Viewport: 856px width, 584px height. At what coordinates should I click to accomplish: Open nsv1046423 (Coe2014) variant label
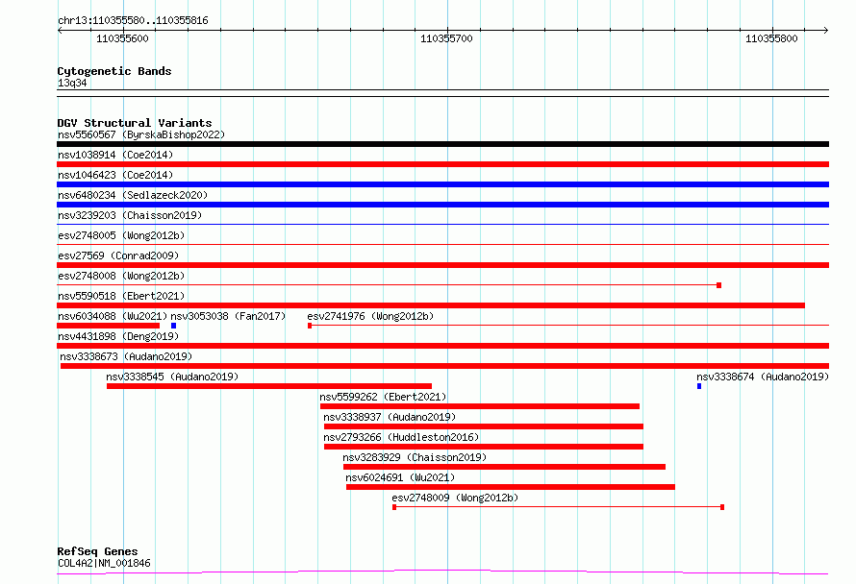click(115, 175)
